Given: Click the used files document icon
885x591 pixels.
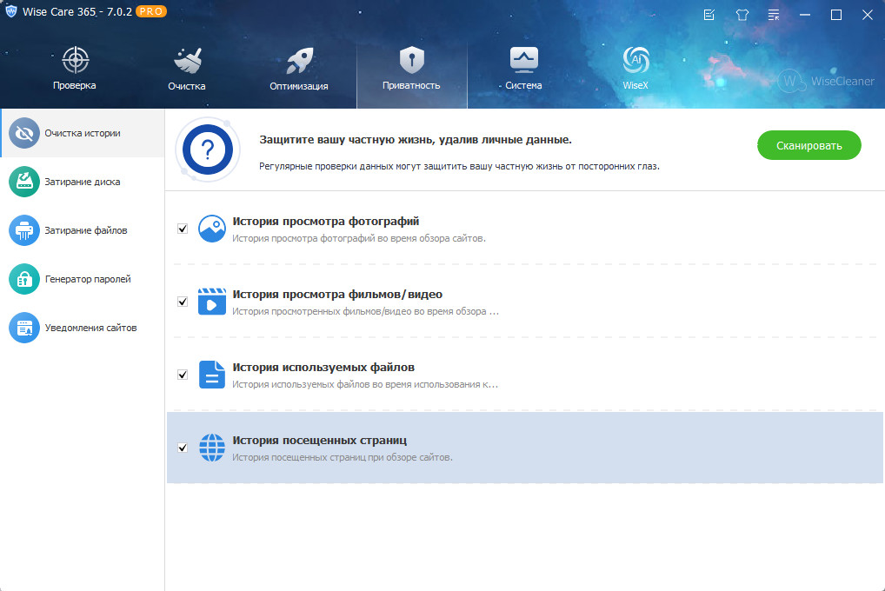Looking at the screenshot, I should coord(212,375).
